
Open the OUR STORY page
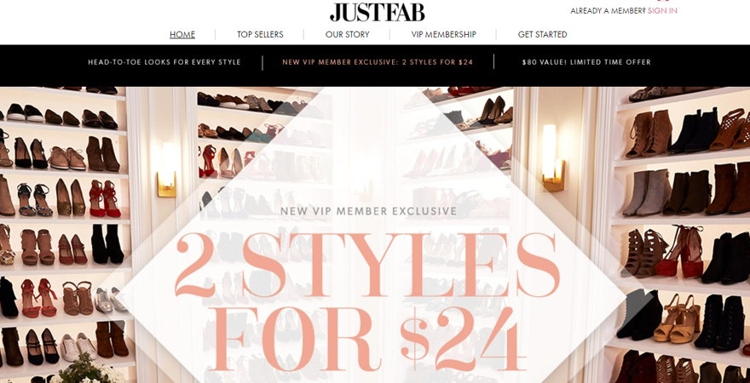coord(347,34)
